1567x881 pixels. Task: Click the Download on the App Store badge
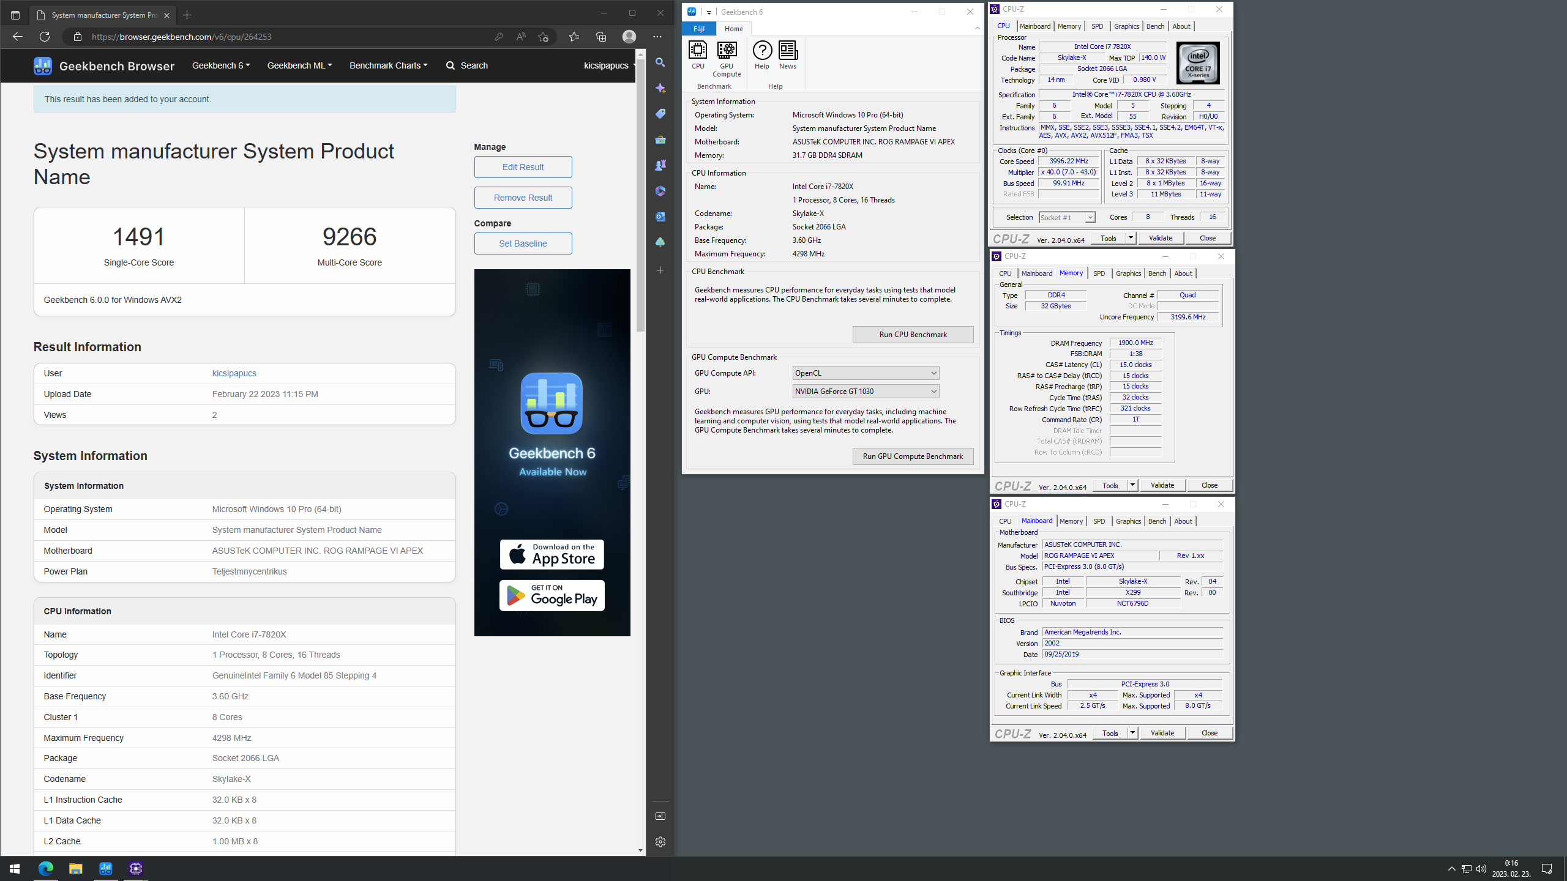(x=552, y=554)
